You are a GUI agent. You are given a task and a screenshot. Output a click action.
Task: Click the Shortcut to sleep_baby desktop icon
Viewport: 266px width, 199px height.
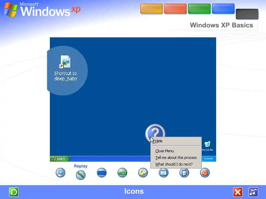pyautogui.click(x=66, y=68)
